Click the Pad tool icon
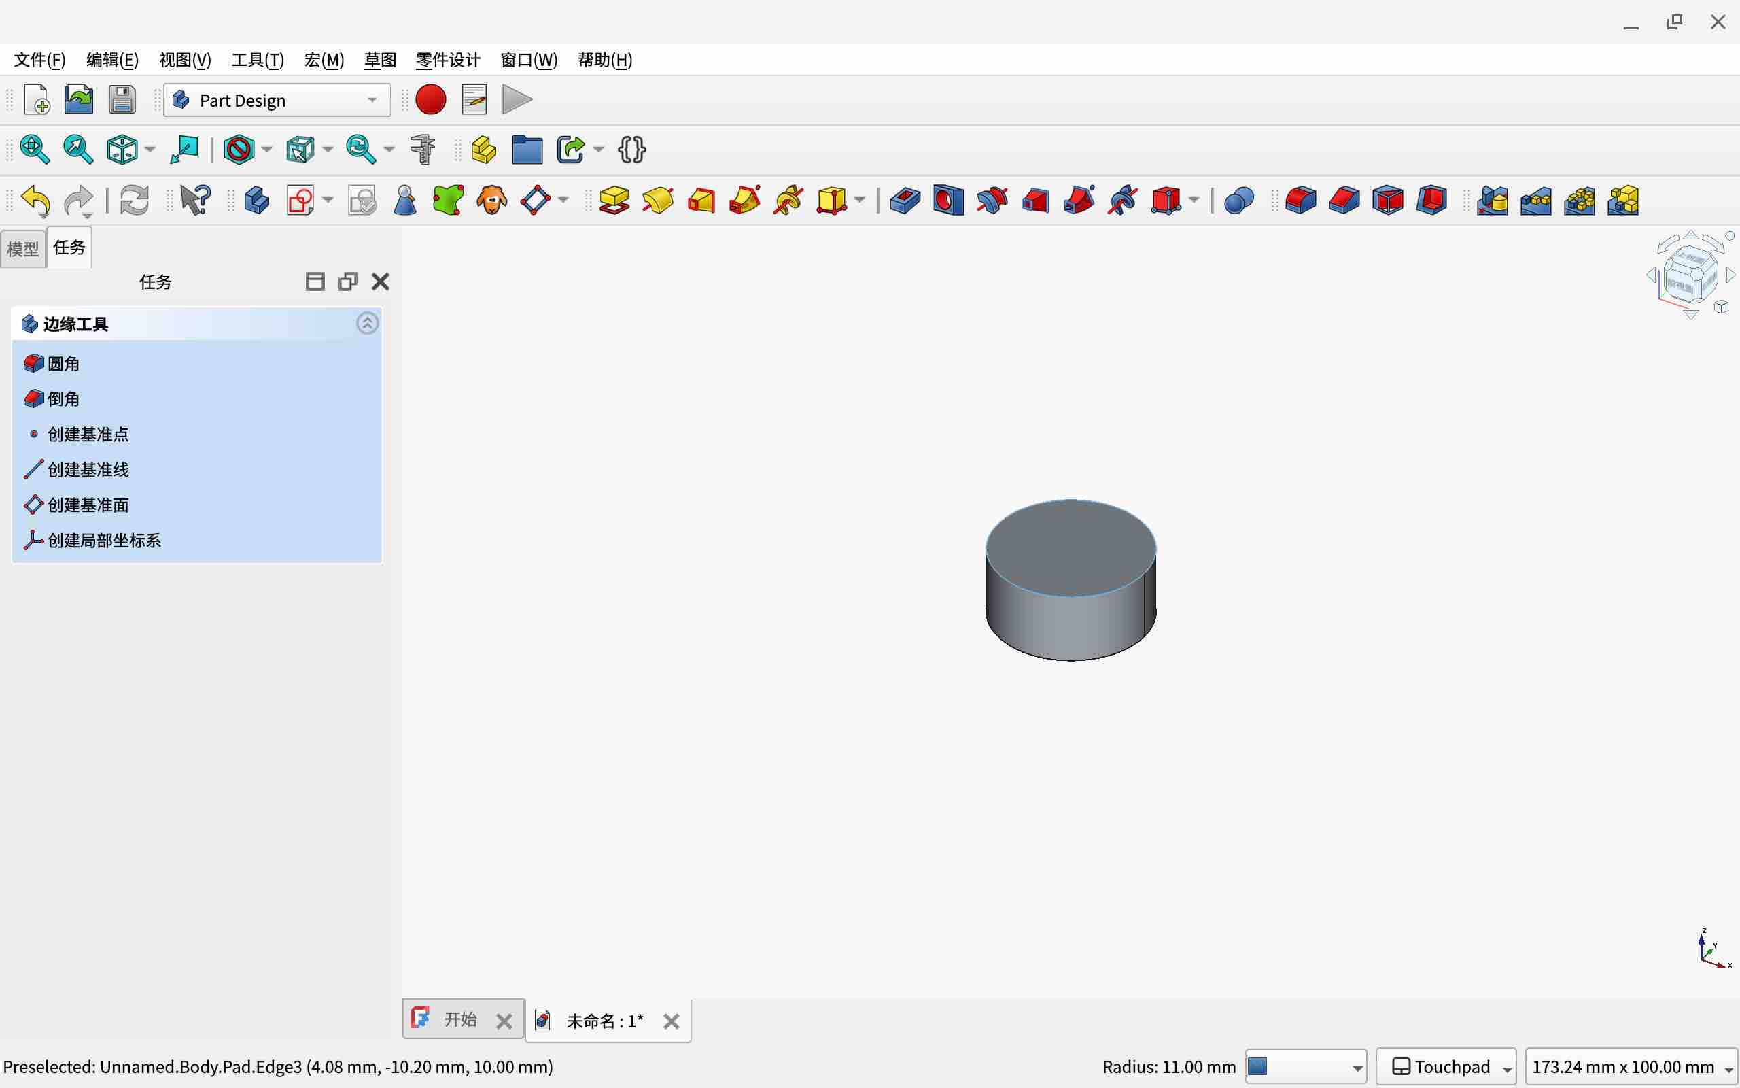 [x=614, y=200]
